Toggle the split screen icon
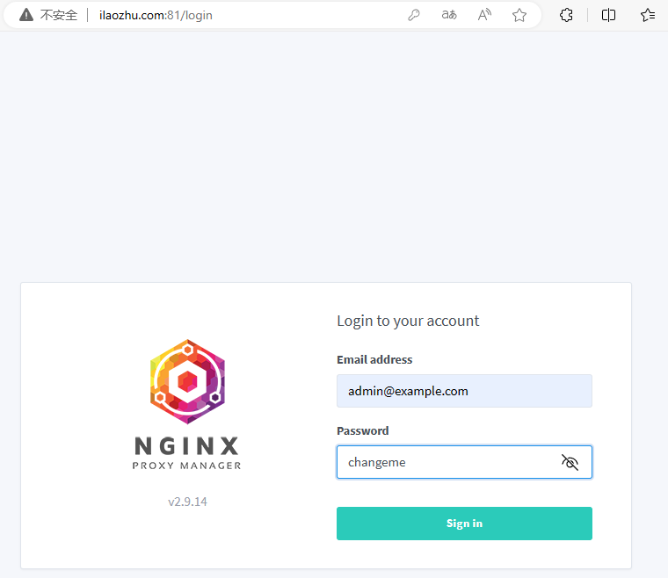Screen dimensions: 668x578 point(608,15)
